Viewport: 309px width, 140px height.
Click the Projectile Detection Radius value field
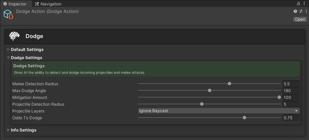(x=291, y=104)
